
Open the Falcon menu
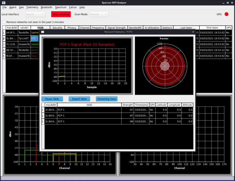coord(73,7)
